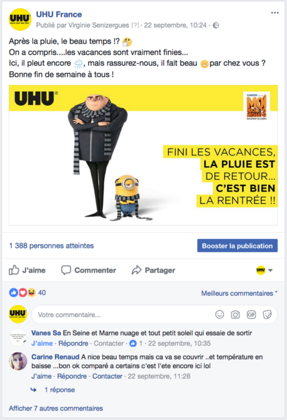Show reactions list next to 40

22,293
